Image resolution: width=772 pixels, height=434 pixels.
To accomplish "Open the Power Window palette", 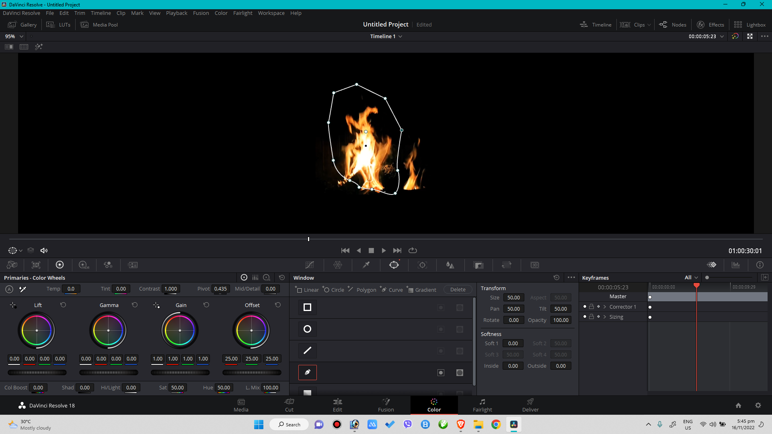I will tap(394, 265).
